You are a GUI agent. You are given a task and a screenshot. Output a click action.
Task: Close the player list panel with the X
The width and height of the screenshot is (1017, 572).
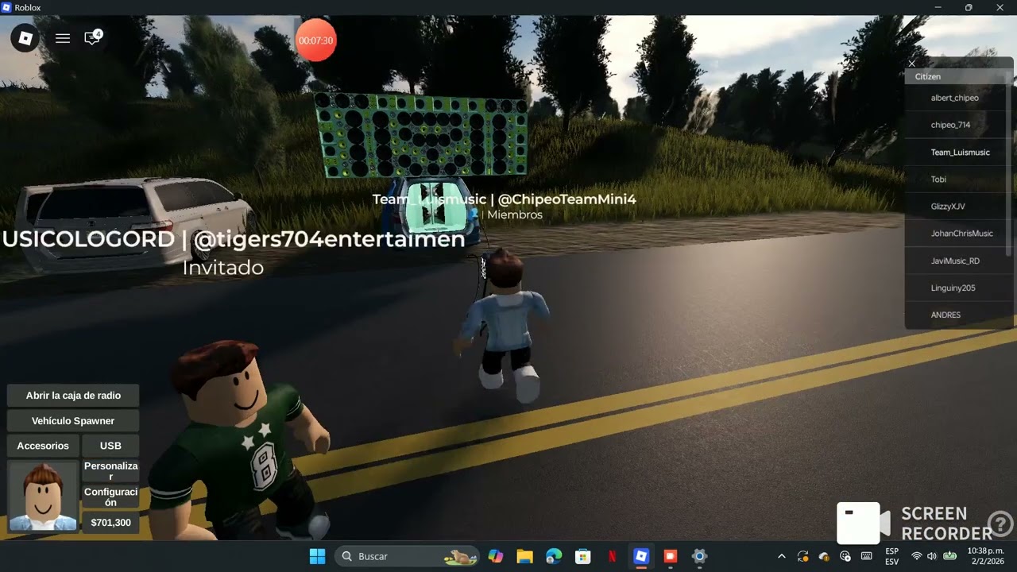tap(912, 64)
